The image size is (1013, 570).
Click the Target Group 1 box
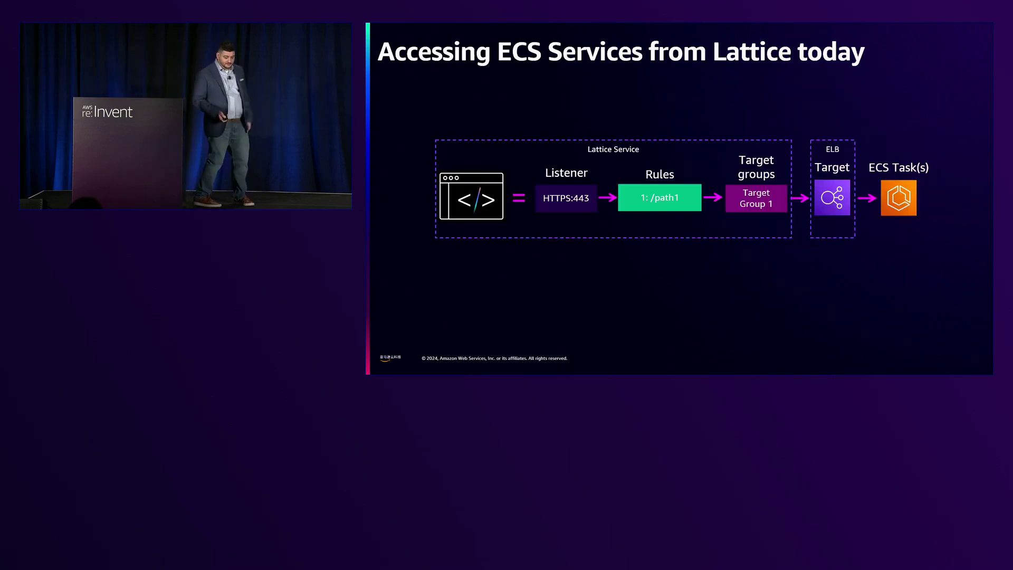756,198
